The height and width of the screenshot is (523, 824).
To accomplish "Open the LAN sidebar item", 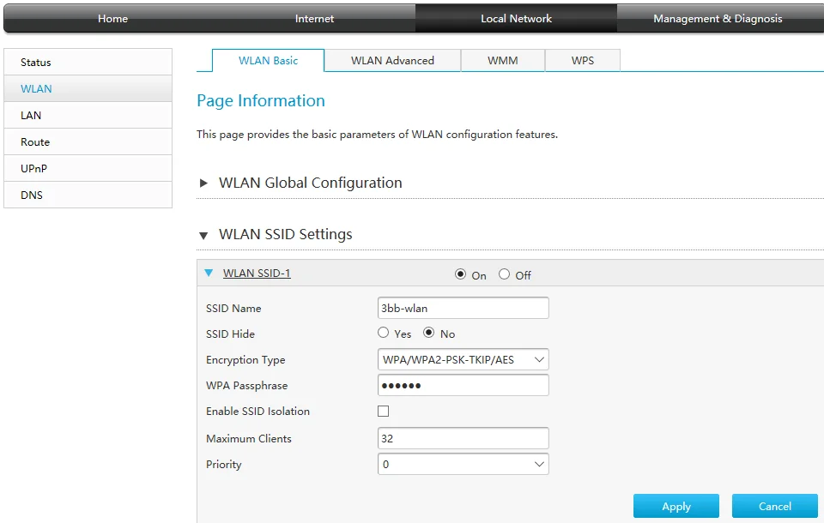I will coord(32,115).
